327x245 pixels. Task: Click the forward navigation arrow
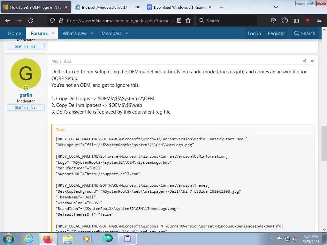[x=19, y=21]
